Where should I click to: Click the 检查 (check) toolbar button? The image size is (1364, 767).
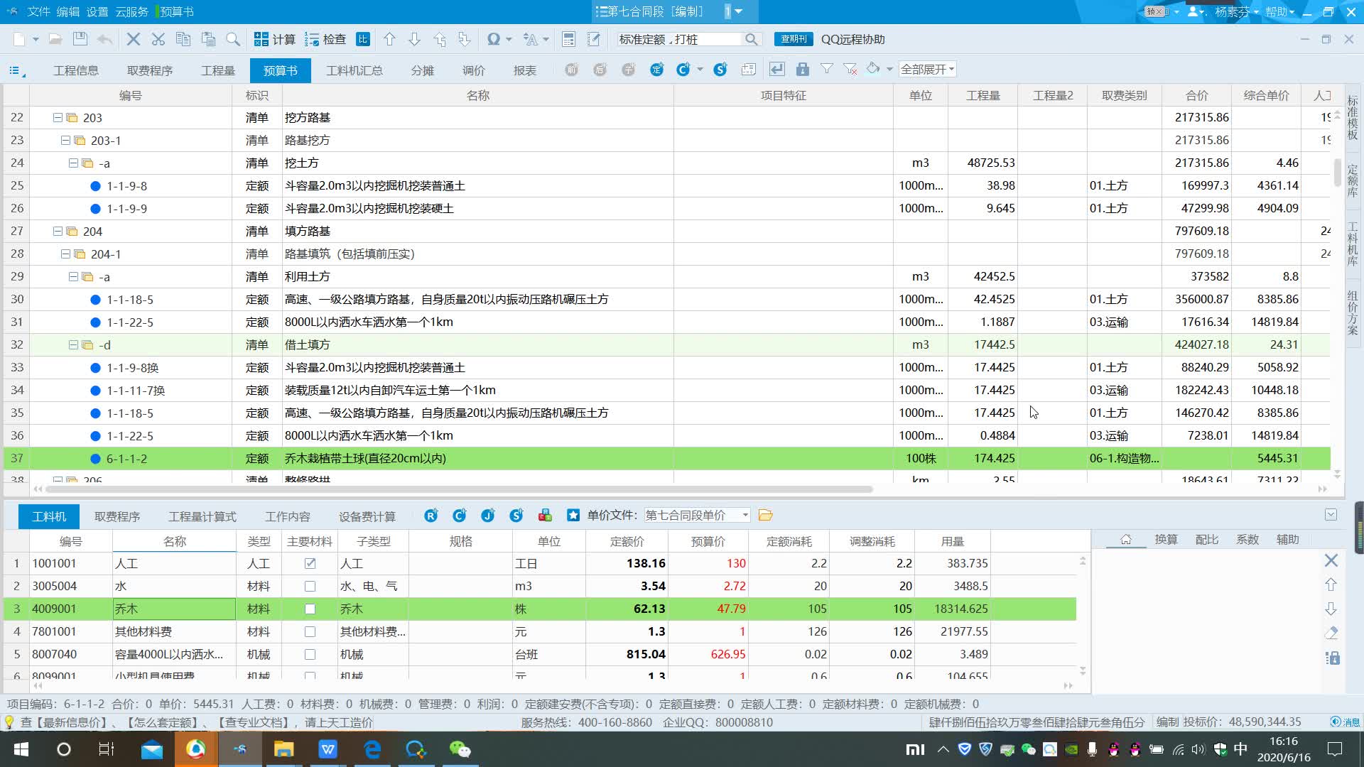coord(325,39)
